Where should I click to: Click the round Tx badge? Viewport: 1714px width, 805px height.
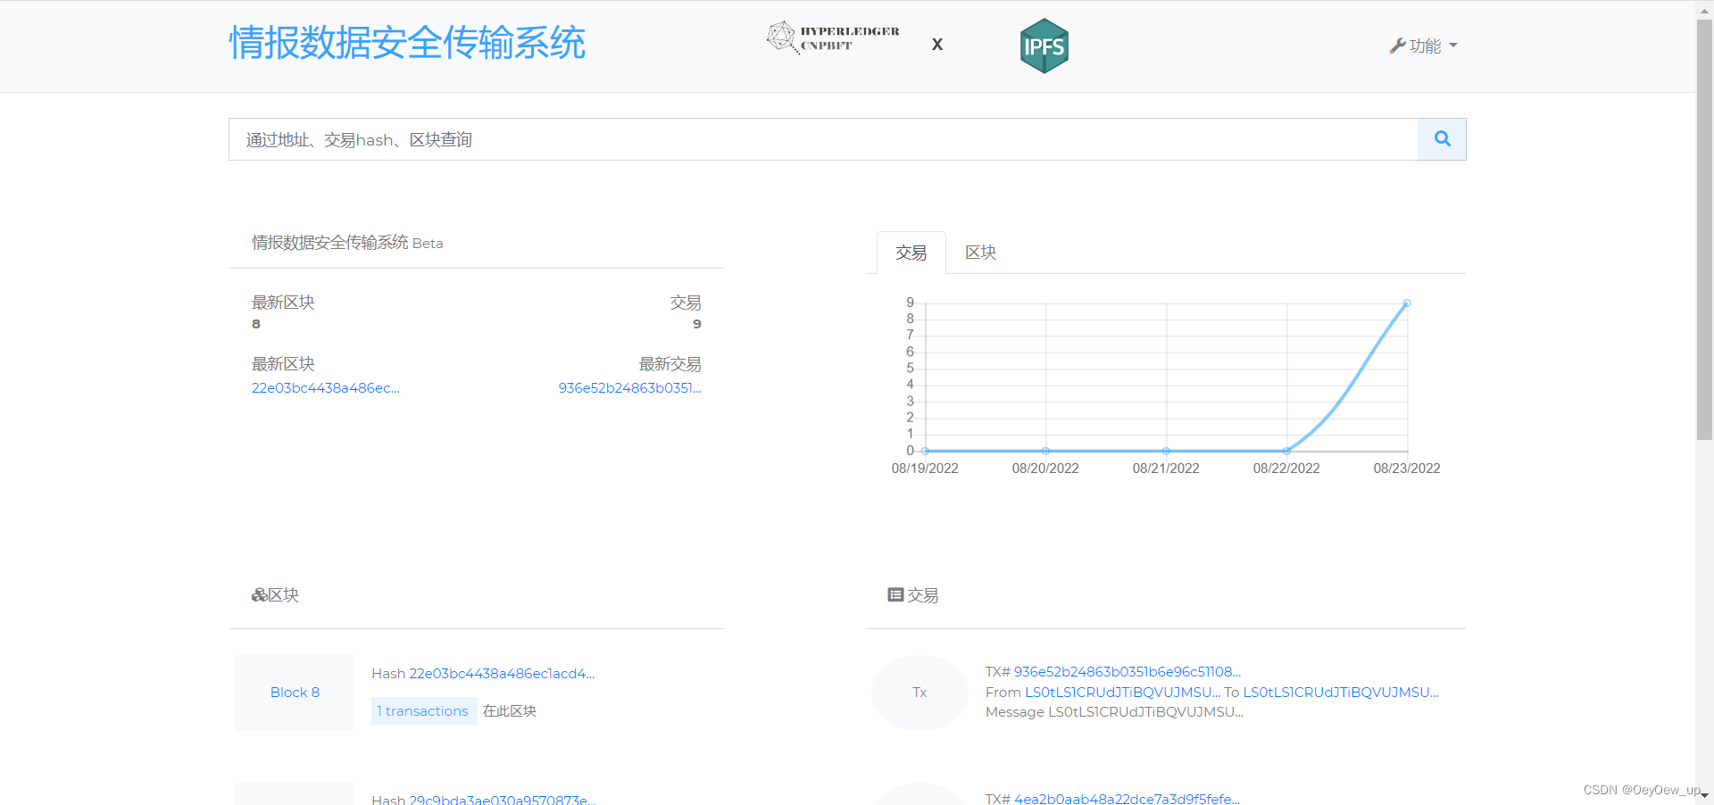(x=919, y=693)
